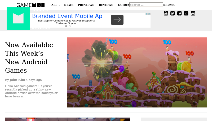Expand the ALL dropdown menu
This screenshot has height=121, width=212.
(56, 5)
